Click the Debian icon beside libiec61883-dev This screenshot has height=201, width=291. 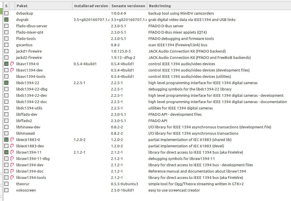[x=12, y=146]
